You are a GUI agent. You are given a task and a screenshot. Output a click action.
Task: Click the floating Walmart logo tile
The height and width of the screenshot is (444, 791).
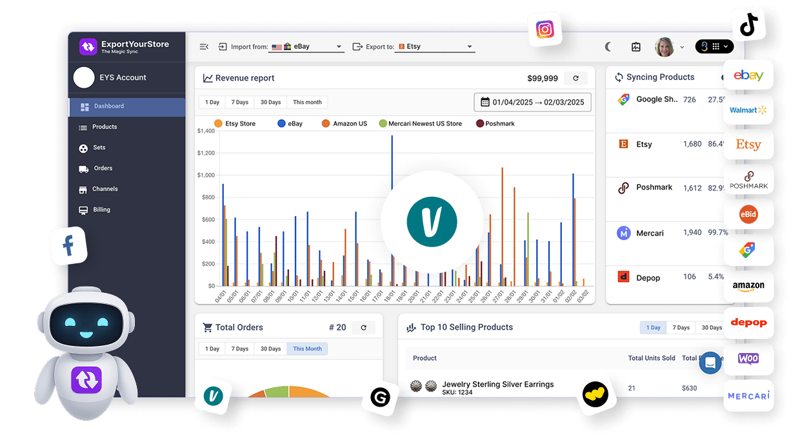[x=748, y=110]
